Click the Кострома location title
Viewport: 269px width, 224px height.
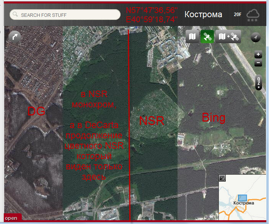(x=203, y=15)
